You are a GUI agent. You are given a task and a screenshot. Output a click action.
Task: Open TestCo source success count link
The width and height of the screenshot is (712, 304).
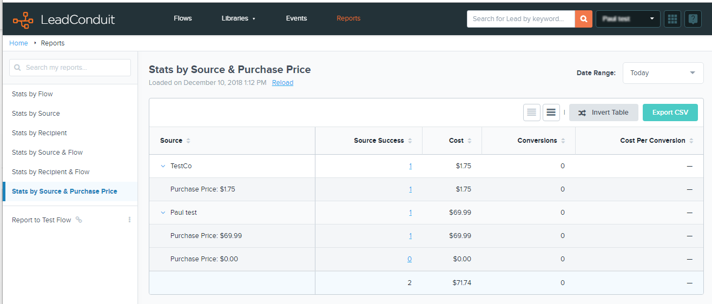pyautogui.click(x=411, y=166)
